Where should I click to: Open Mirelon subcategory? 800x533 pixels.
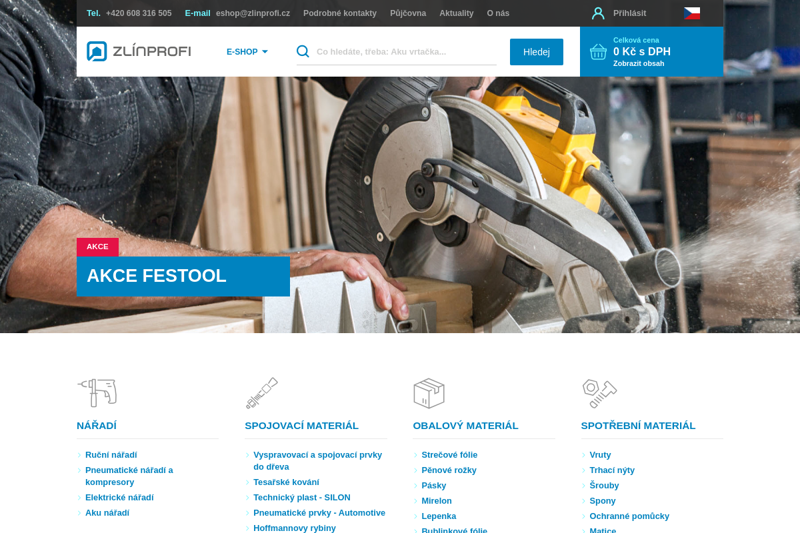[437, 501]
